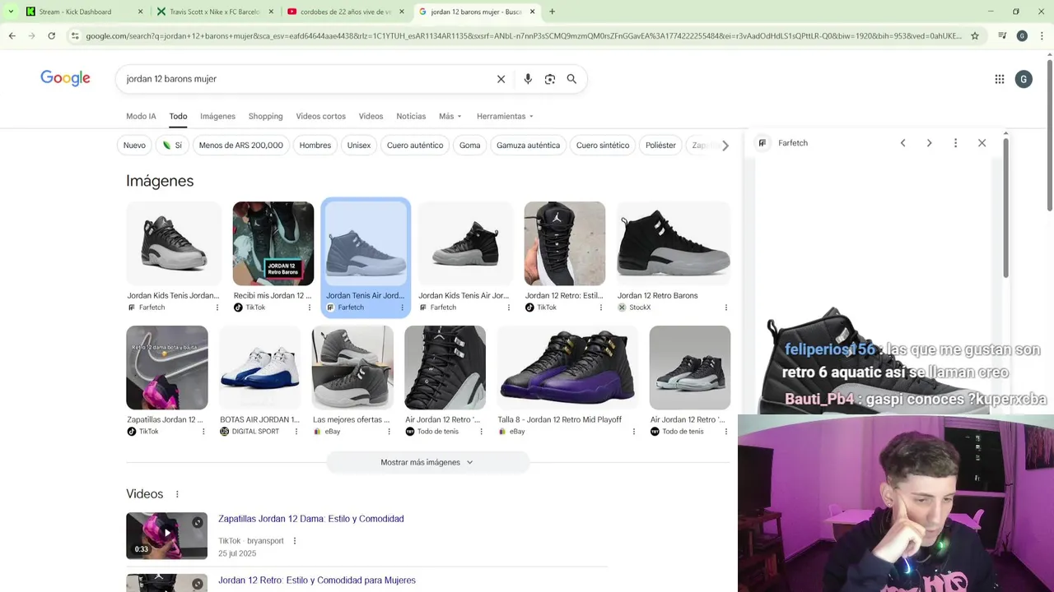The width and height of the screenshot is (1054, 592).
Task: Open a new browser tab
Action: pos(552,12)
